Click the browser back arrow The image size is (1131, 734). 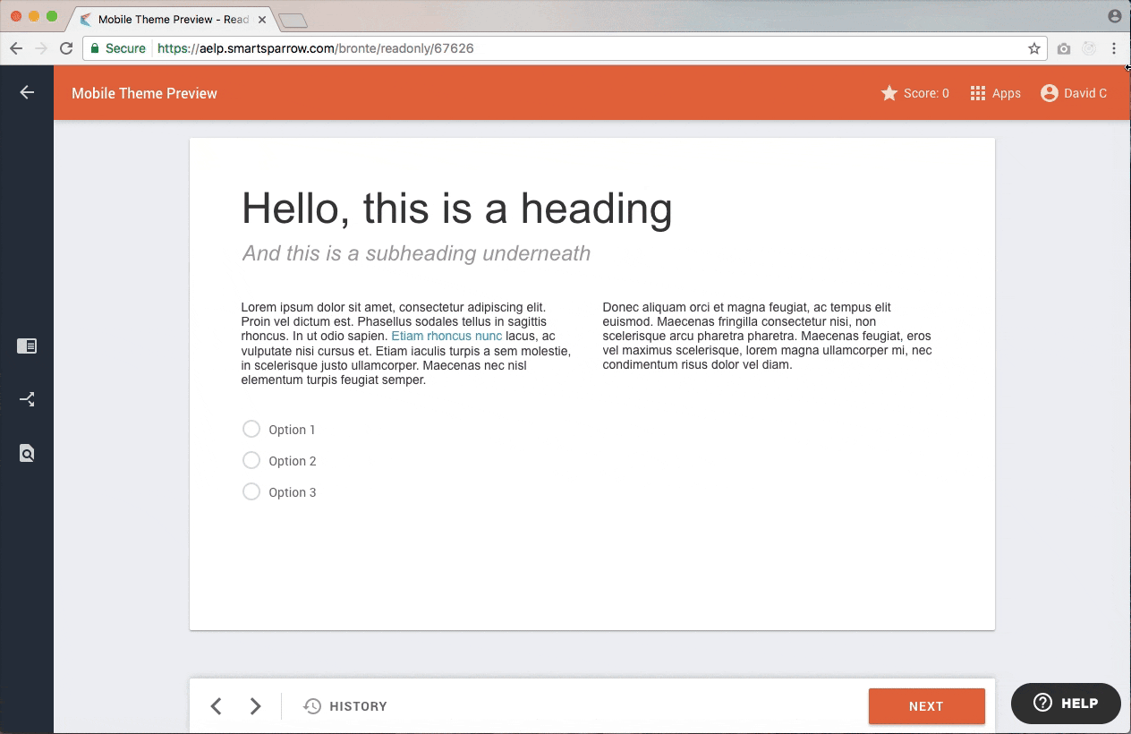point(16,48)
